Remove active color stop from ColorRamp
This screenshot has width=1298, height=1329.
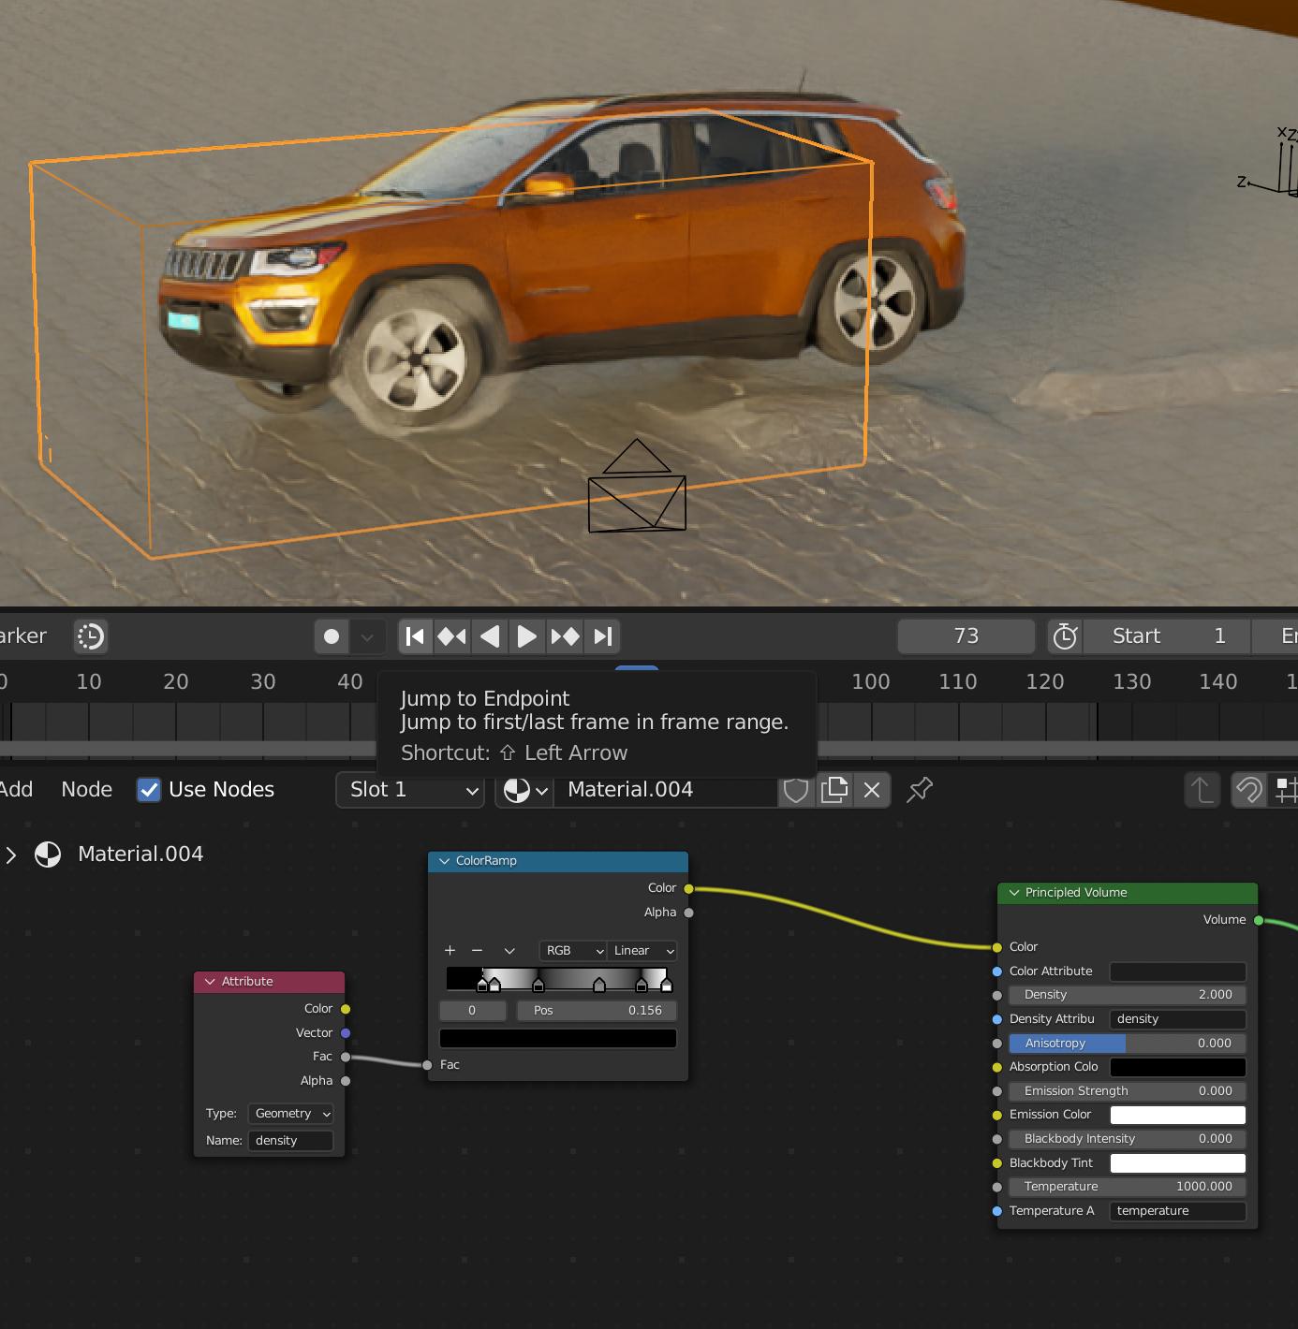pos(477,951)
